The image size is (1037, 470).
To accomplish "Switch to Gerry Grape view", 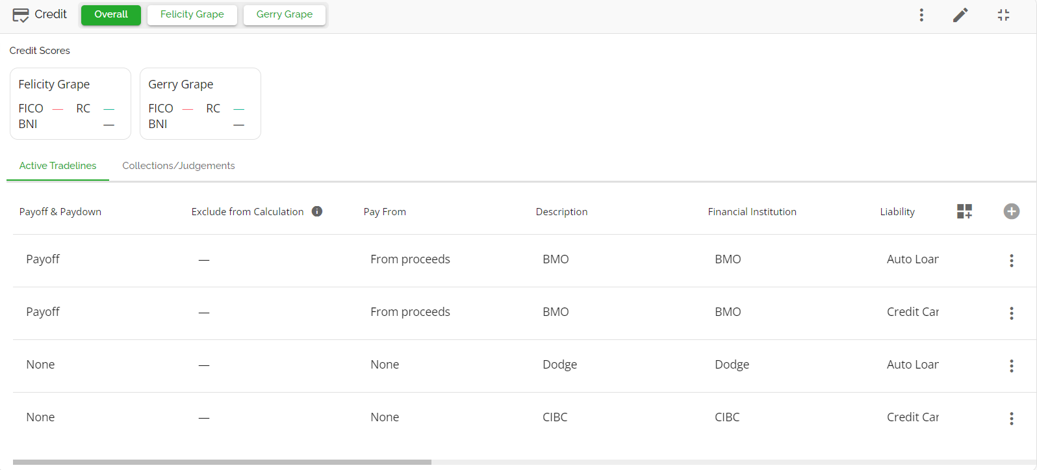I will pyautogui.click(x=285, y=14).
